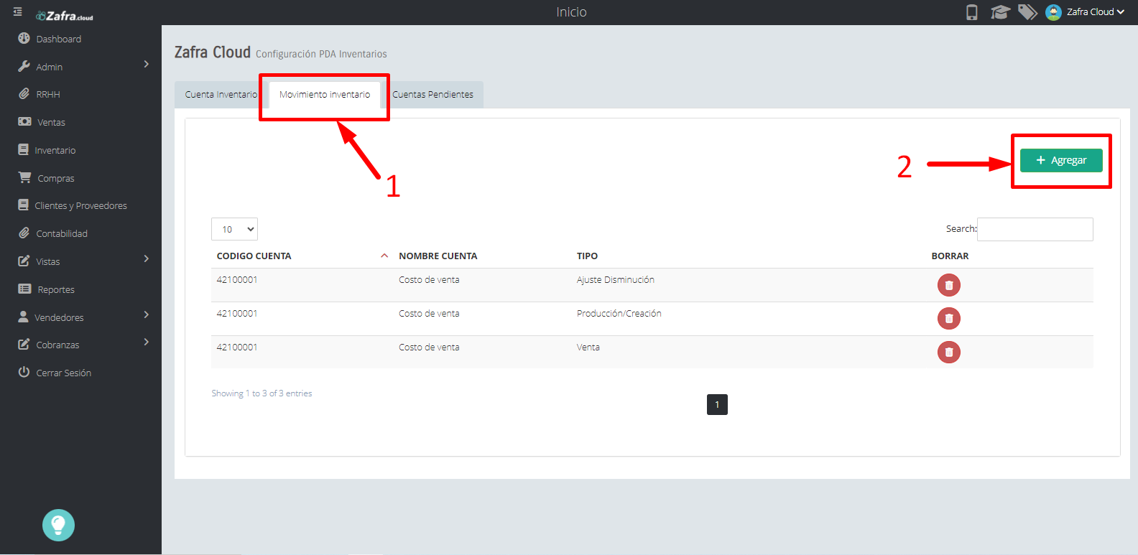Image resolution: width=1138 pixels, height=555 pixels.
Task: Click the Zafra Cloud user avatar
Action: click(1053, 12)
